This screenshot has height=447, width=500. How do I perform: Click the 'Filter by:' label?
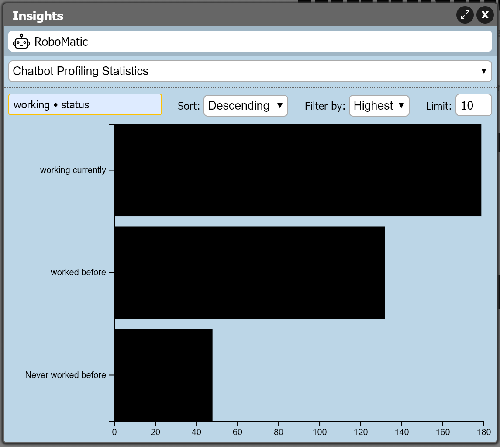tap(325, 106)
